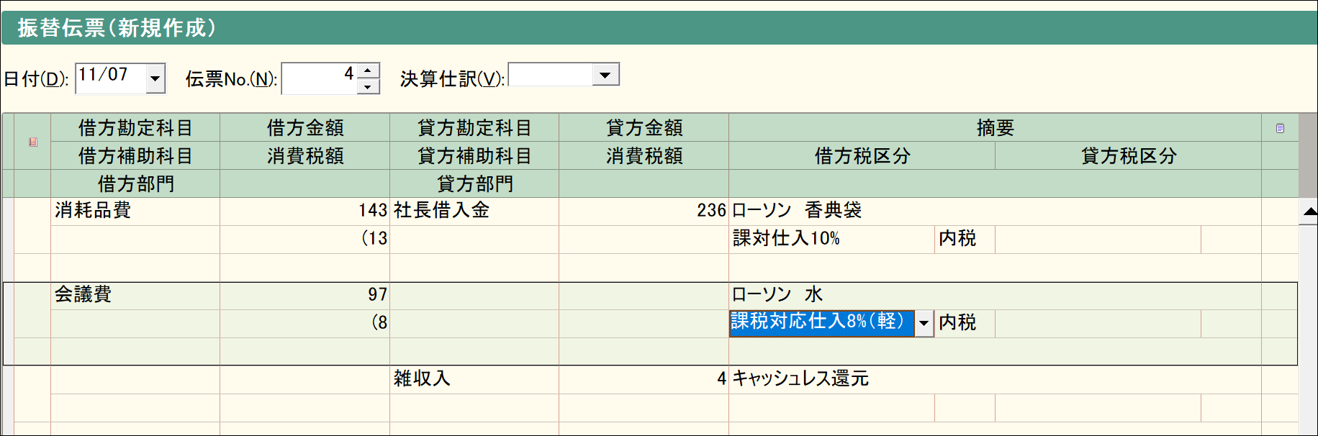
Task: Increase 伝票No. with the up spinner
Action: point(369,71)
